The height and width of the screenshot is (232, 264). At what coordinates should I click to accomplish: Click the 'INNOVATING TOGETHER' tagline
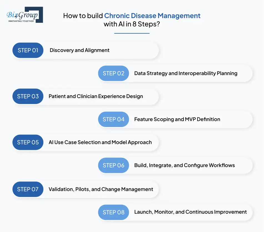click(x=21, y=21)
